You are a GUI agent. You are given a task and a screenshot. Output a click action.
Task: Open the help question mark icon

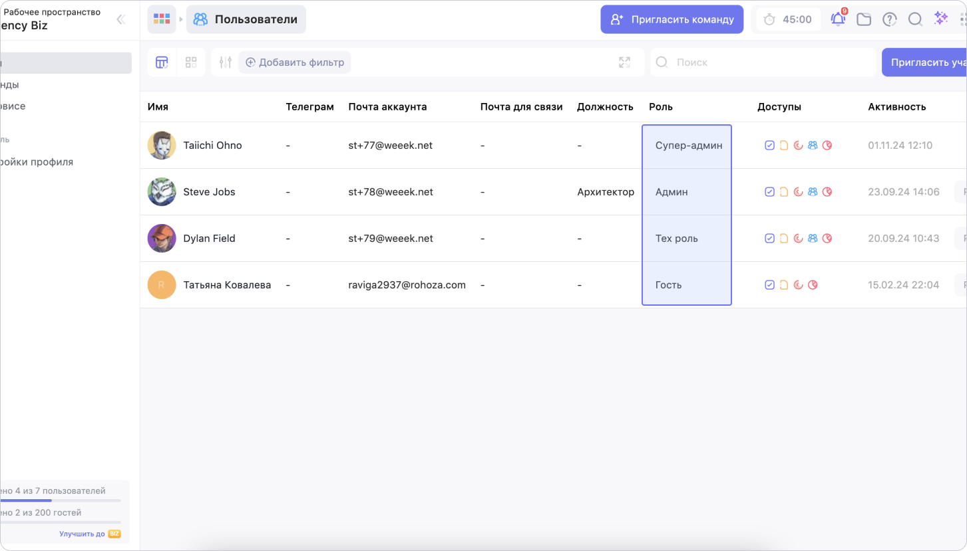pos(890,19)
